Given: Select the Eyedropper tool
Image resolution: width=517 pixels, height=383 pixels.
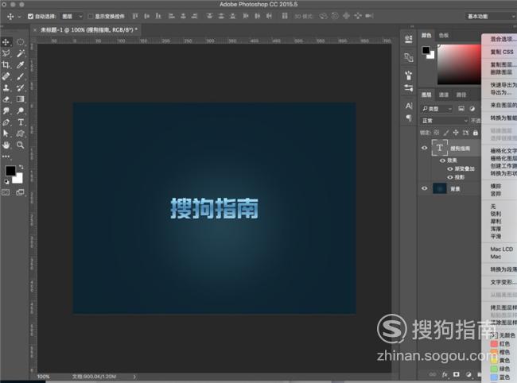Looking at the screenshot, I should pos(21,65).
